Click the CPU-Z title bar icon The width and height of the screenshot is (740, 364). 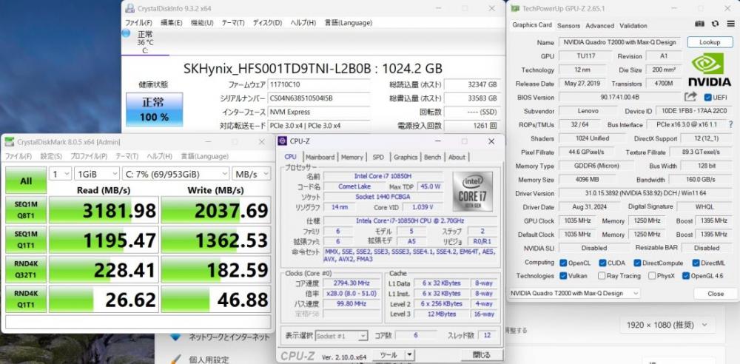tap(282, 141)
